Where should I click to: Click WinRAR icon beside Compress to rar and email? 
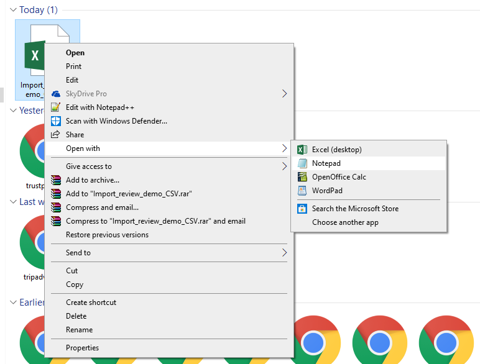[x=56, y=221]
